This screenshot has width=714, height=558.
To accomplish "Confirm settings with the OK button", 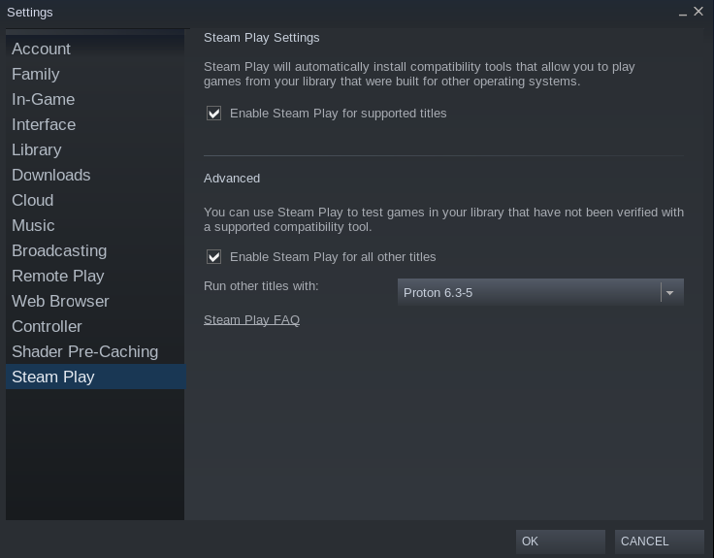I will 560,542.
